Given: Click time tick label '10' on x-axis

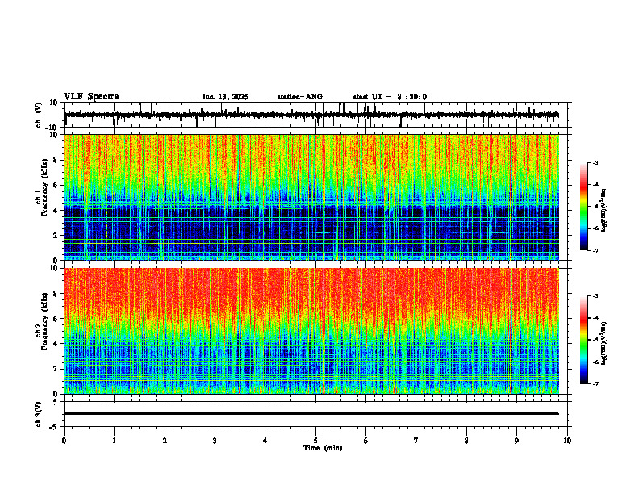Looking at the screenshot, I should click(567, 441).
